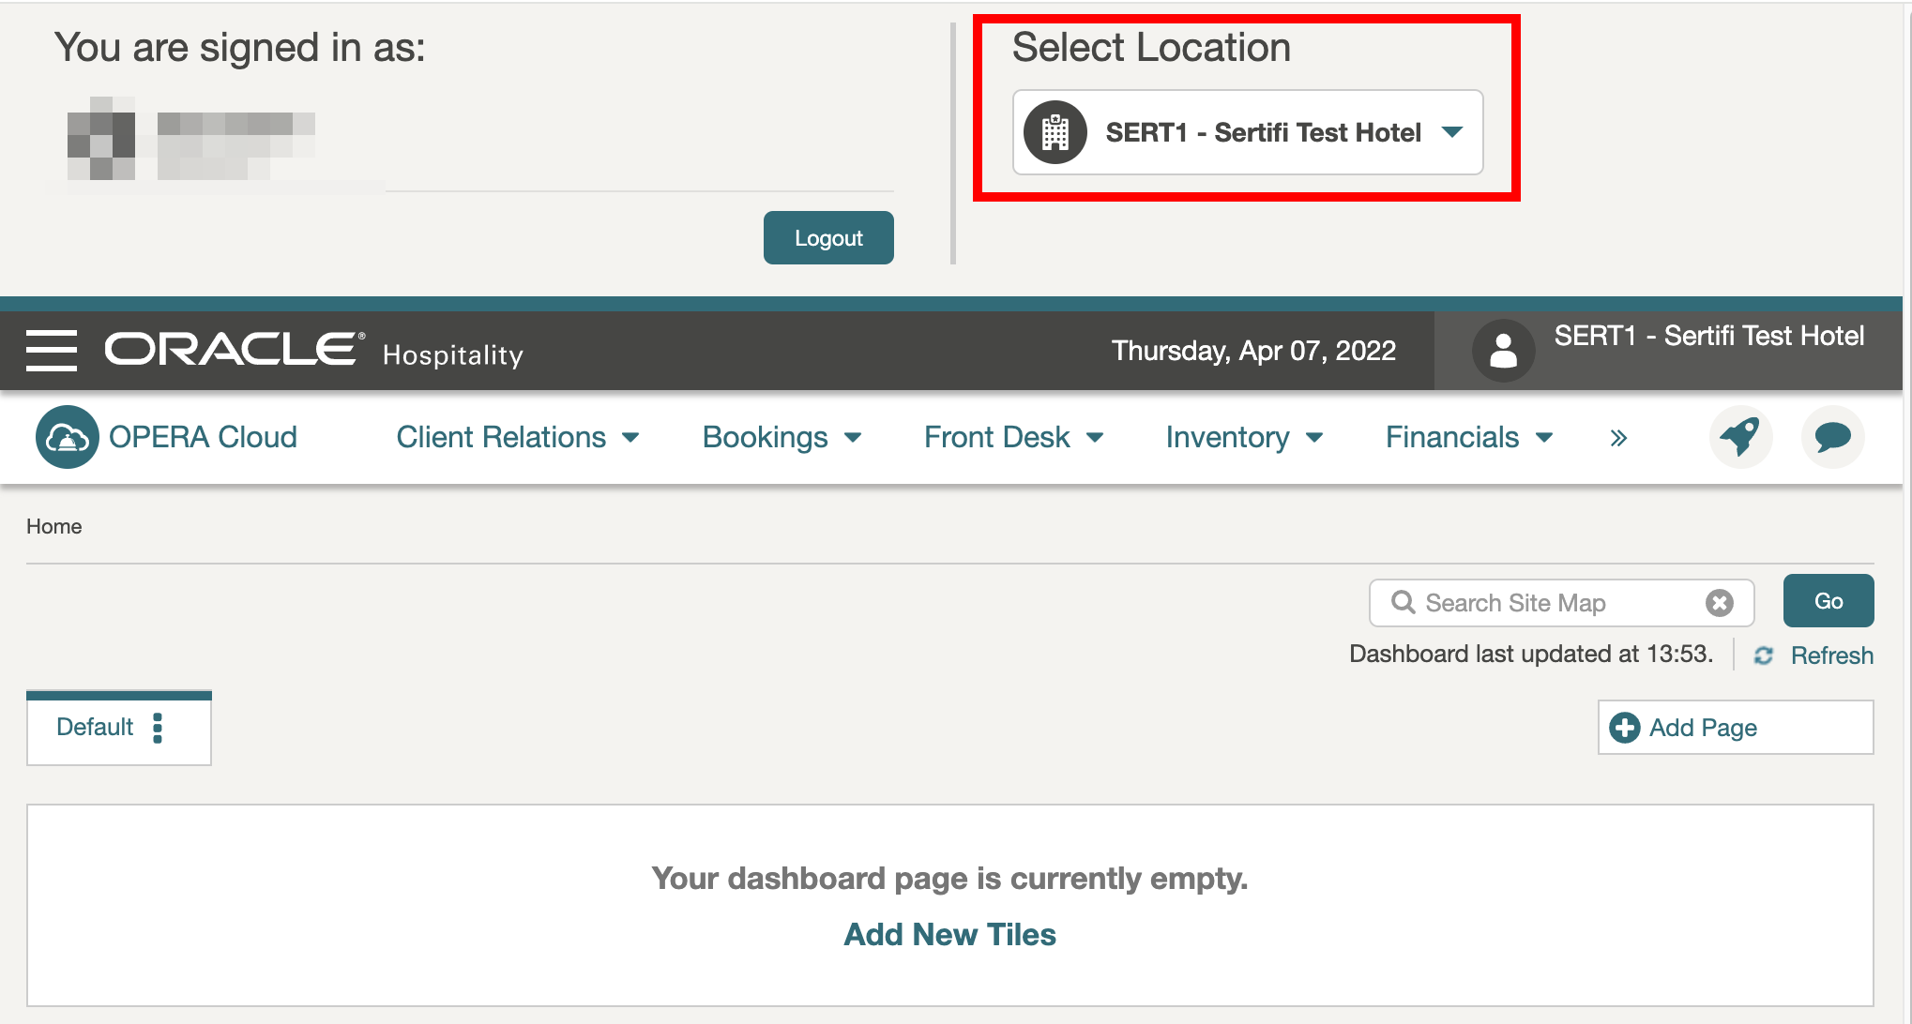
Task: Click the rocket quick launch icon
Action: (1740, 437)
